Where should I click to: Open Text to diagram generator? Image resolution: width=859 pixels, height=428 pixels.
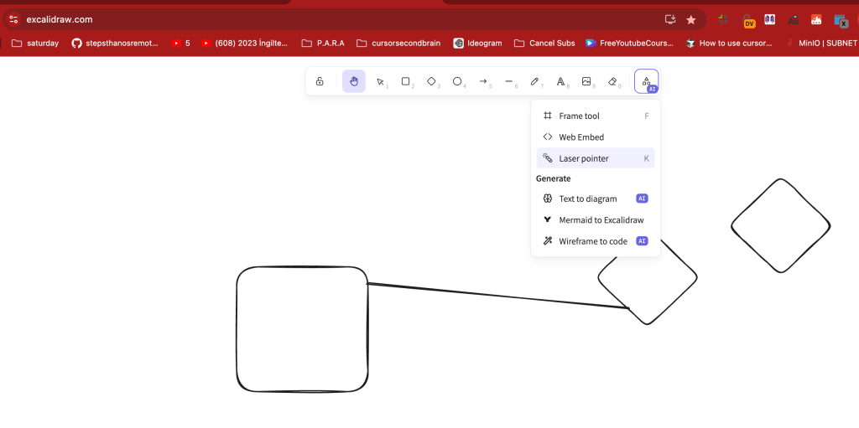click(596, 199)
